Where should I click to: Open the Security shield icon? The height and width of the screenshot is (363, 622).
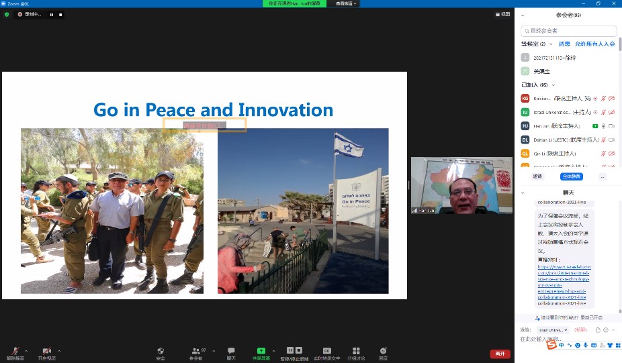161,351
